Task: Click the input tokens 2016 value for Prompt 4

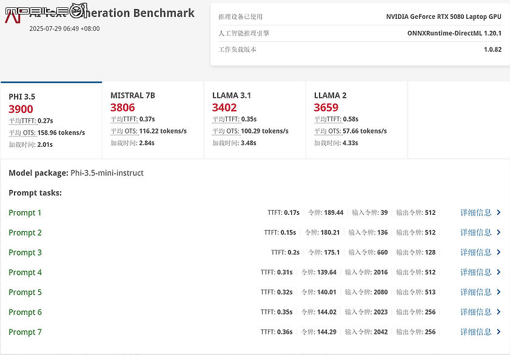Action: click(x=381, y=272)
